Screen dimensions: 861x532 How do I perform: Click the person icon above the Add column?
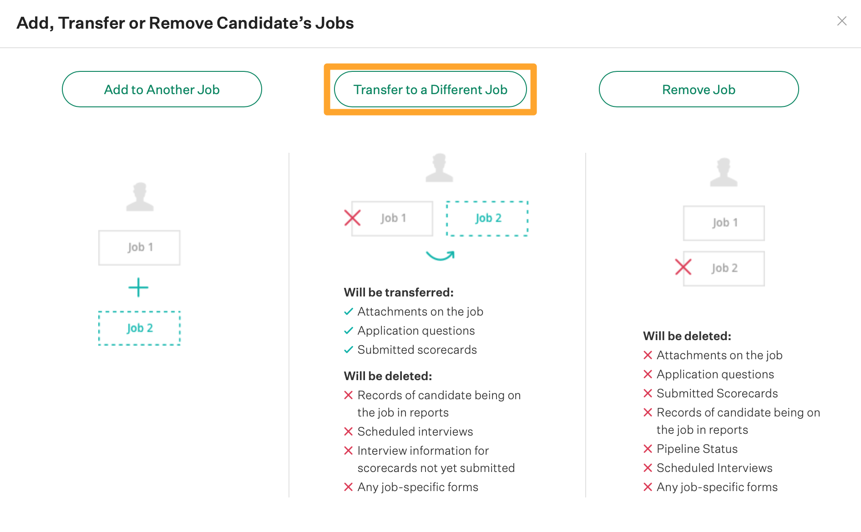click(140, 197)
